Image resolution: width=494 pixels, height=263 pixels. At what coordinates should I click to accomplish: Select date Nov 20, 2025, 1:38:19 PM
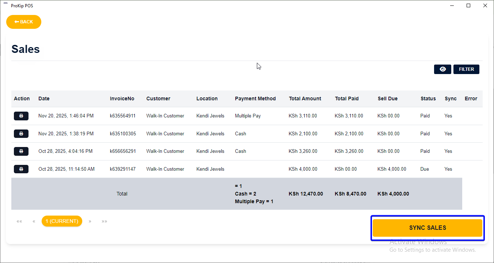66,134
